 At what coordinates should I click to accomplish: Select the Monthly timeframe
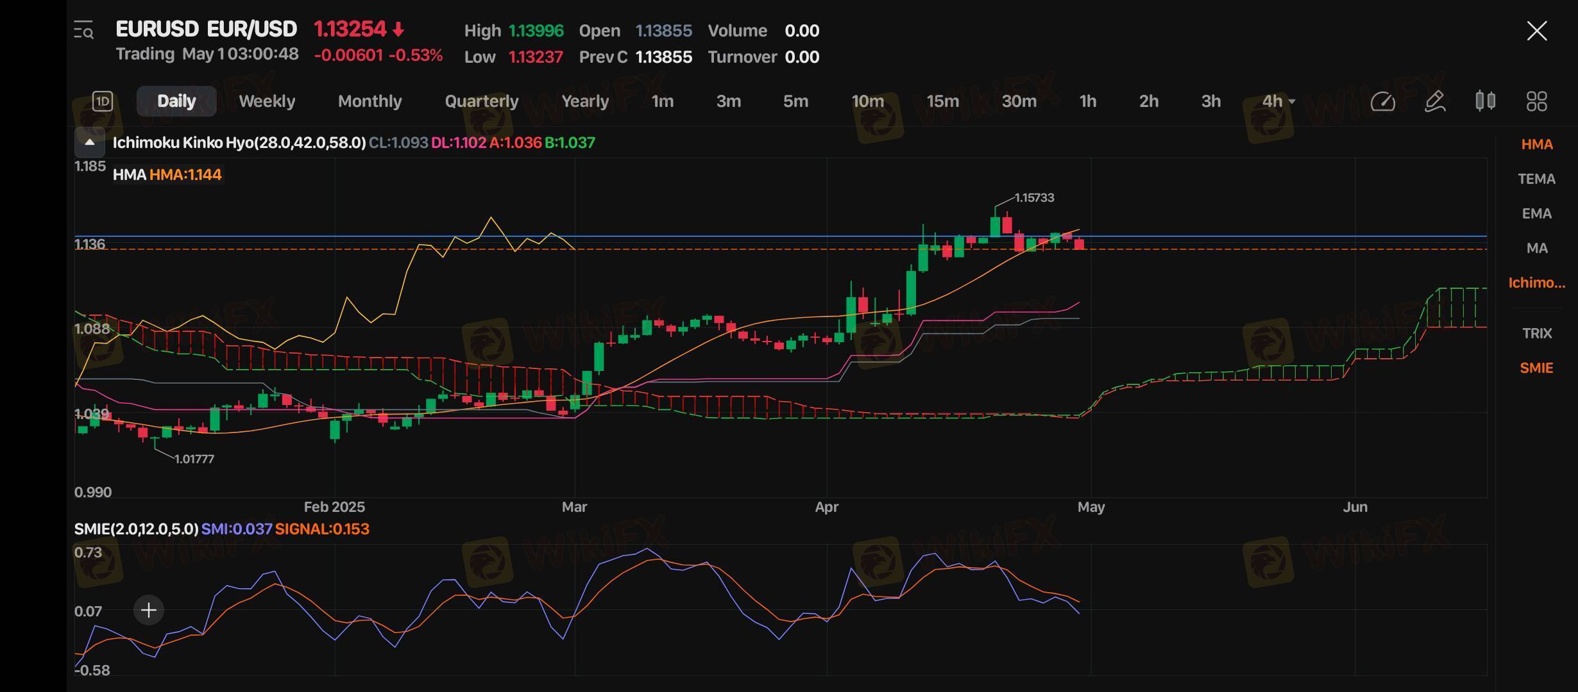[369, 101]
